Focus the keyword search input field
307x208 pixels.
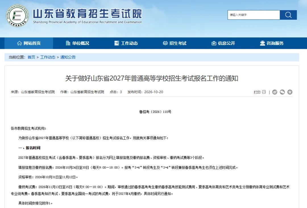click(254, 15)
